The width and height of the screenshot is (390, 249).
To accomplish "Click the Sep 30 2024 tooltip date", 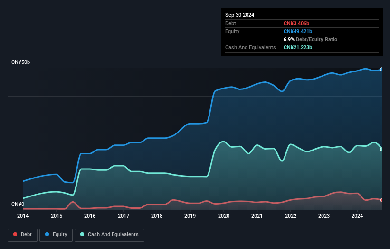I will point(239,15).
